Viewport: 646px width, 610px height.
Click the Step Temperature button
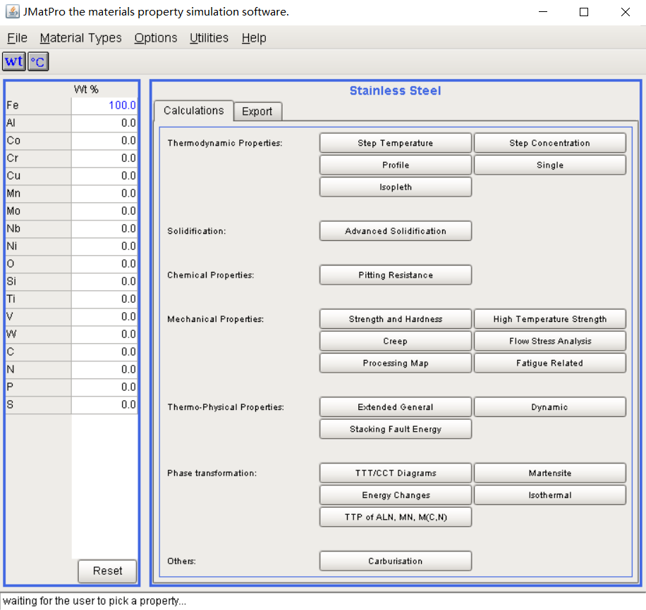click(x=396, y=143)
